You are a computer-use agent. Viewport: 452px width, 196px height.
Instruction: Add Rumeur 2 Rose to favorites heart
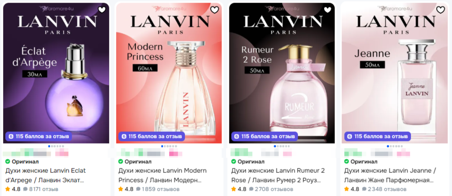click(x=328, y=10)
